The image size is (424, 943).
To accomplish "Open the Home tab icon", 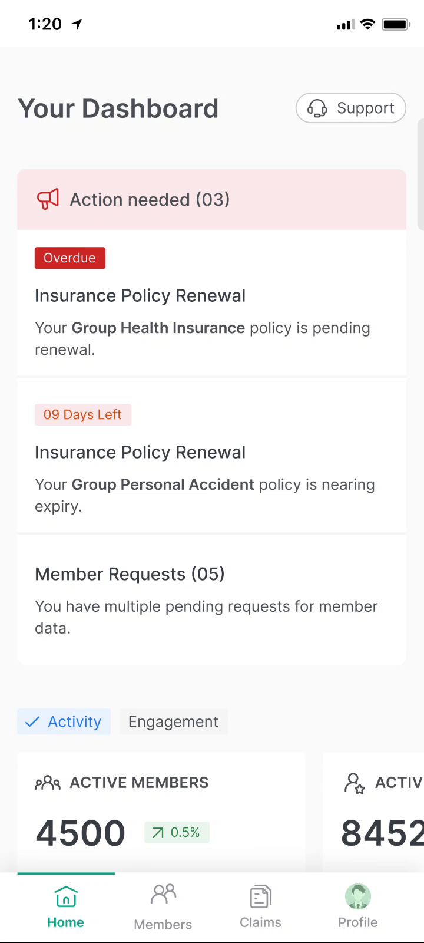I will (65, 896).
